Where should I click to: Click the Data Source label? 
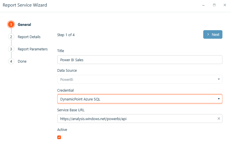pos(67,70)
